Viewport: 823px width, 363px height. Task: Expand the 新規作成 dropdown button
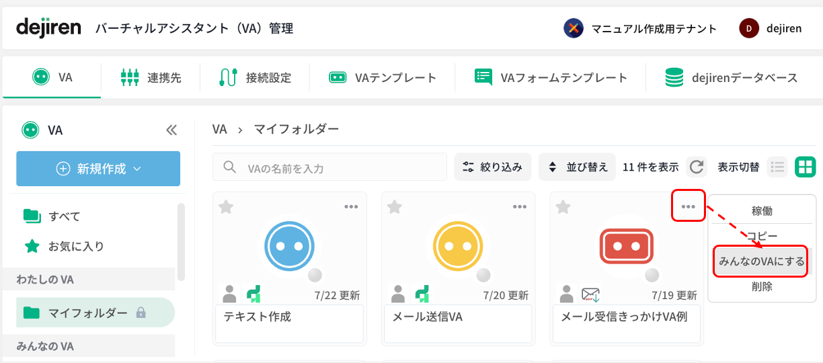(98, 169)
